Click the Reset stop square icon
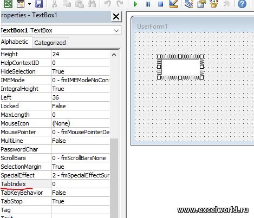The image size is (254, 218). coord(160,4)
